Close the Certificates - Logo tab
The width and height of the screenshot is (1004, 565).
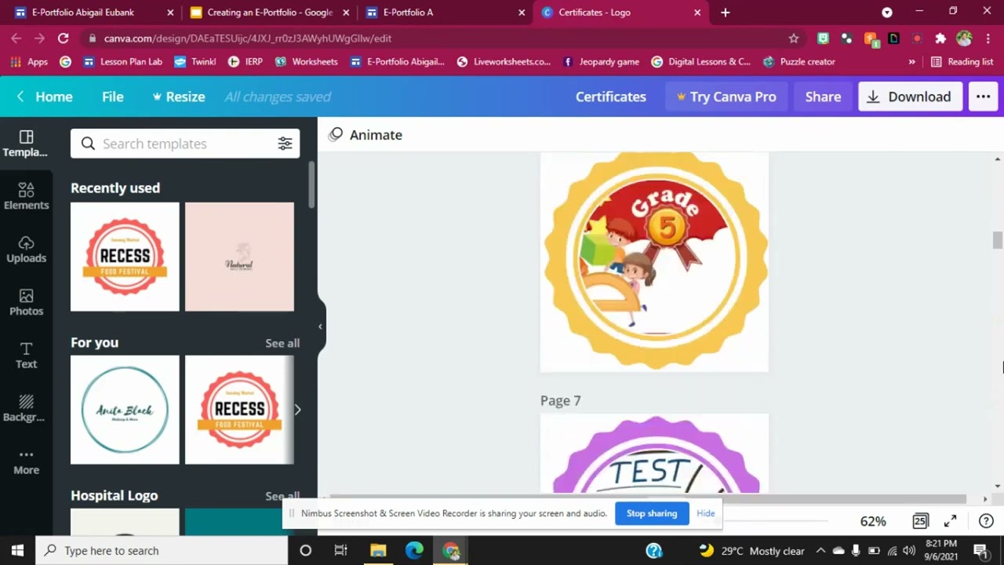coord(697,13)
